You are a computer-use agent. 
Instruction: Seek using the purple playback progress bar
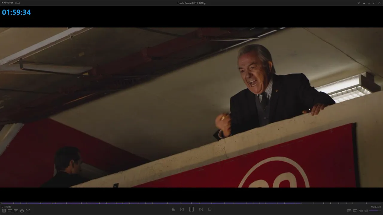(191, 203)
